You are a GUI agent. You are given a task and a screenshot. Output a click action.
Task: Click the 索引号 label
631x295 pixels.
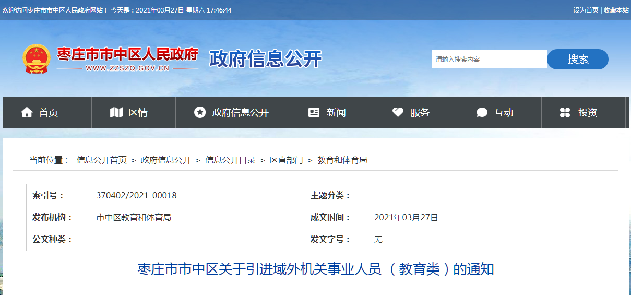(48, 196)
